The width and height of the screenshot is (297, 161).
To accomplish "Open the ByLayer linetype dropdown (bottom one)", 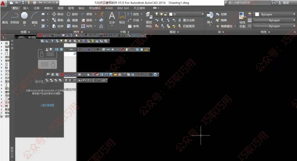I will pyautogui.click(x=274, y=26).
